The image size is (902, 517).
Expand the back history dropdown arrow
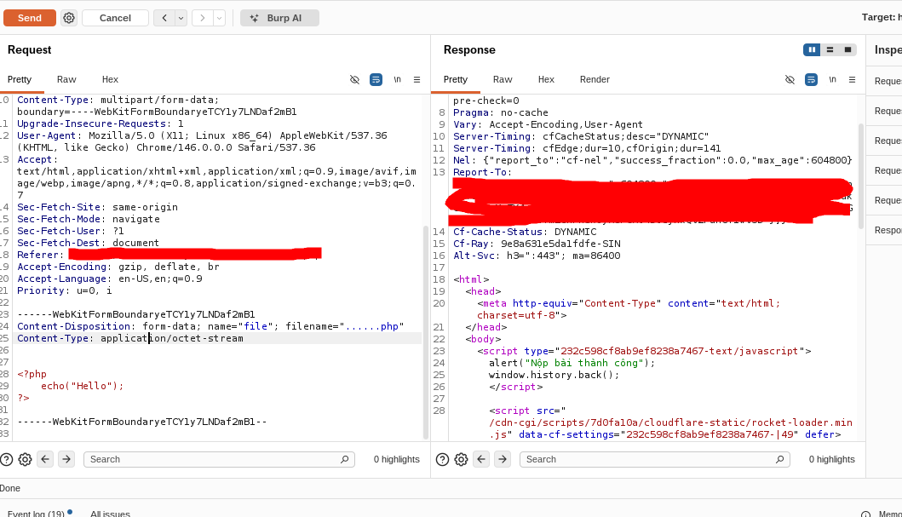tap(181, 18)
